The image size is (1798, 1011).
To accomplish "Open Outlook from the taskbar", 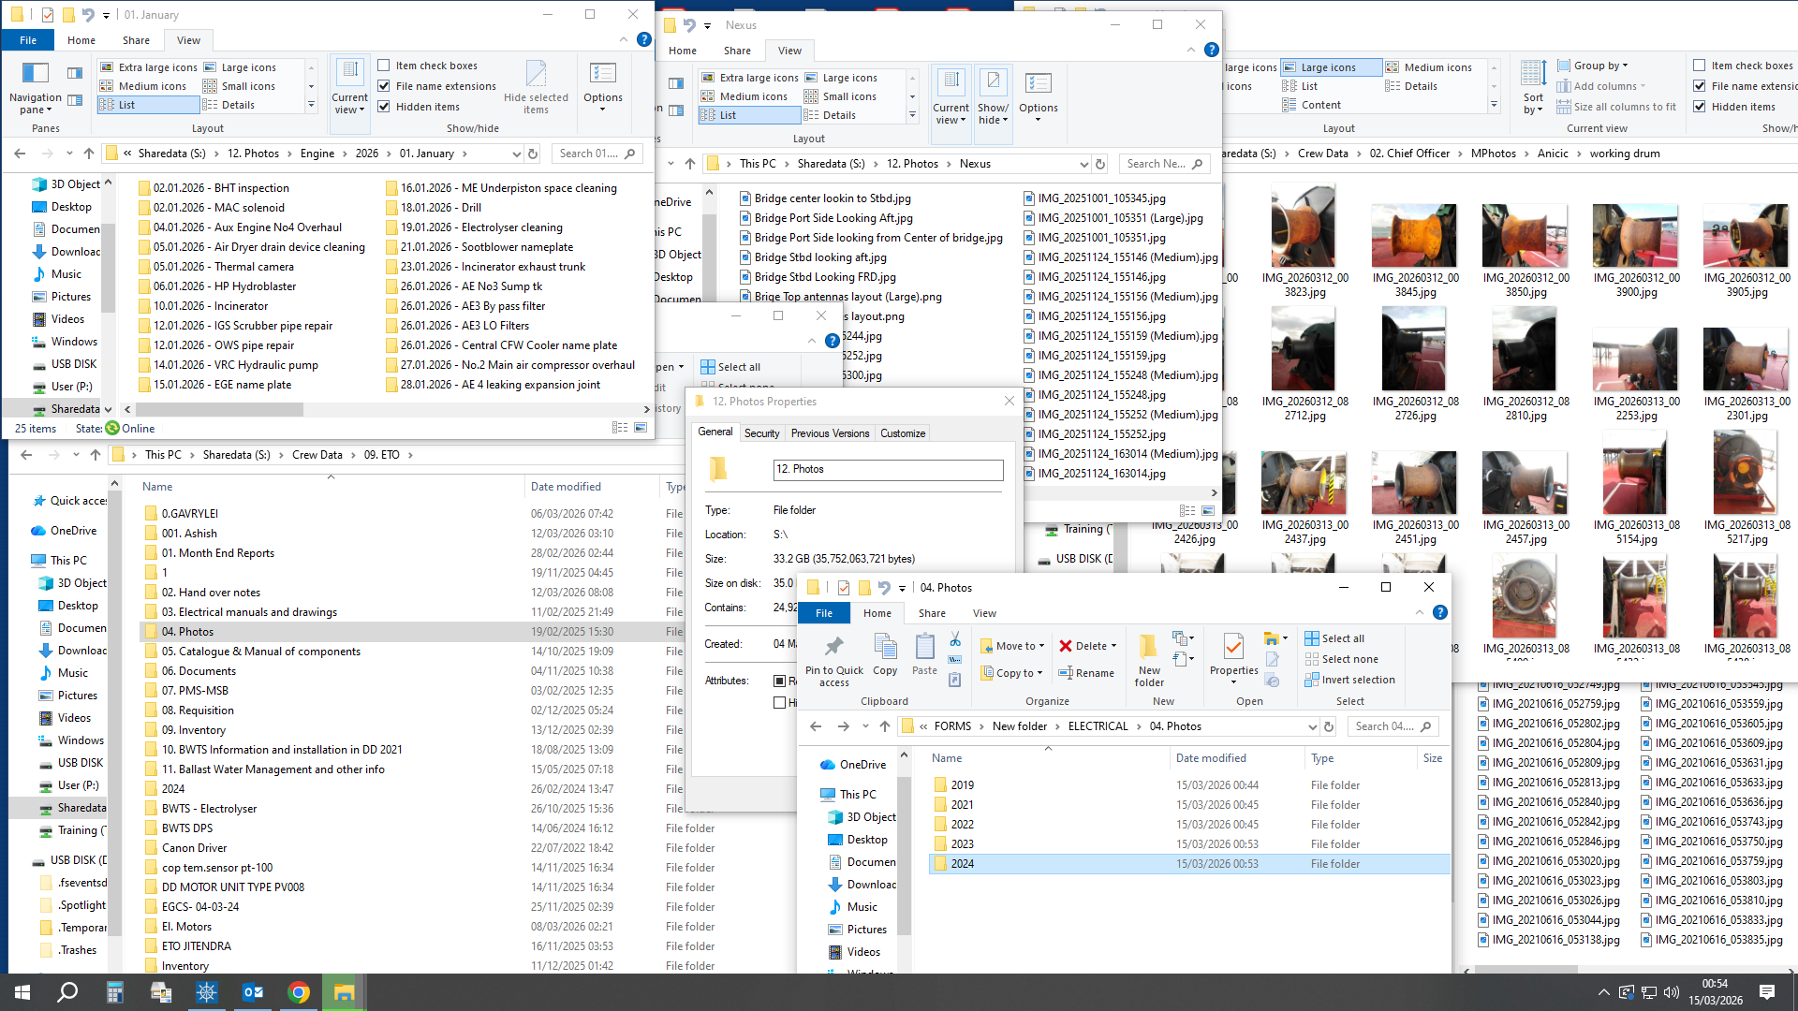I will tap(253, 992).
